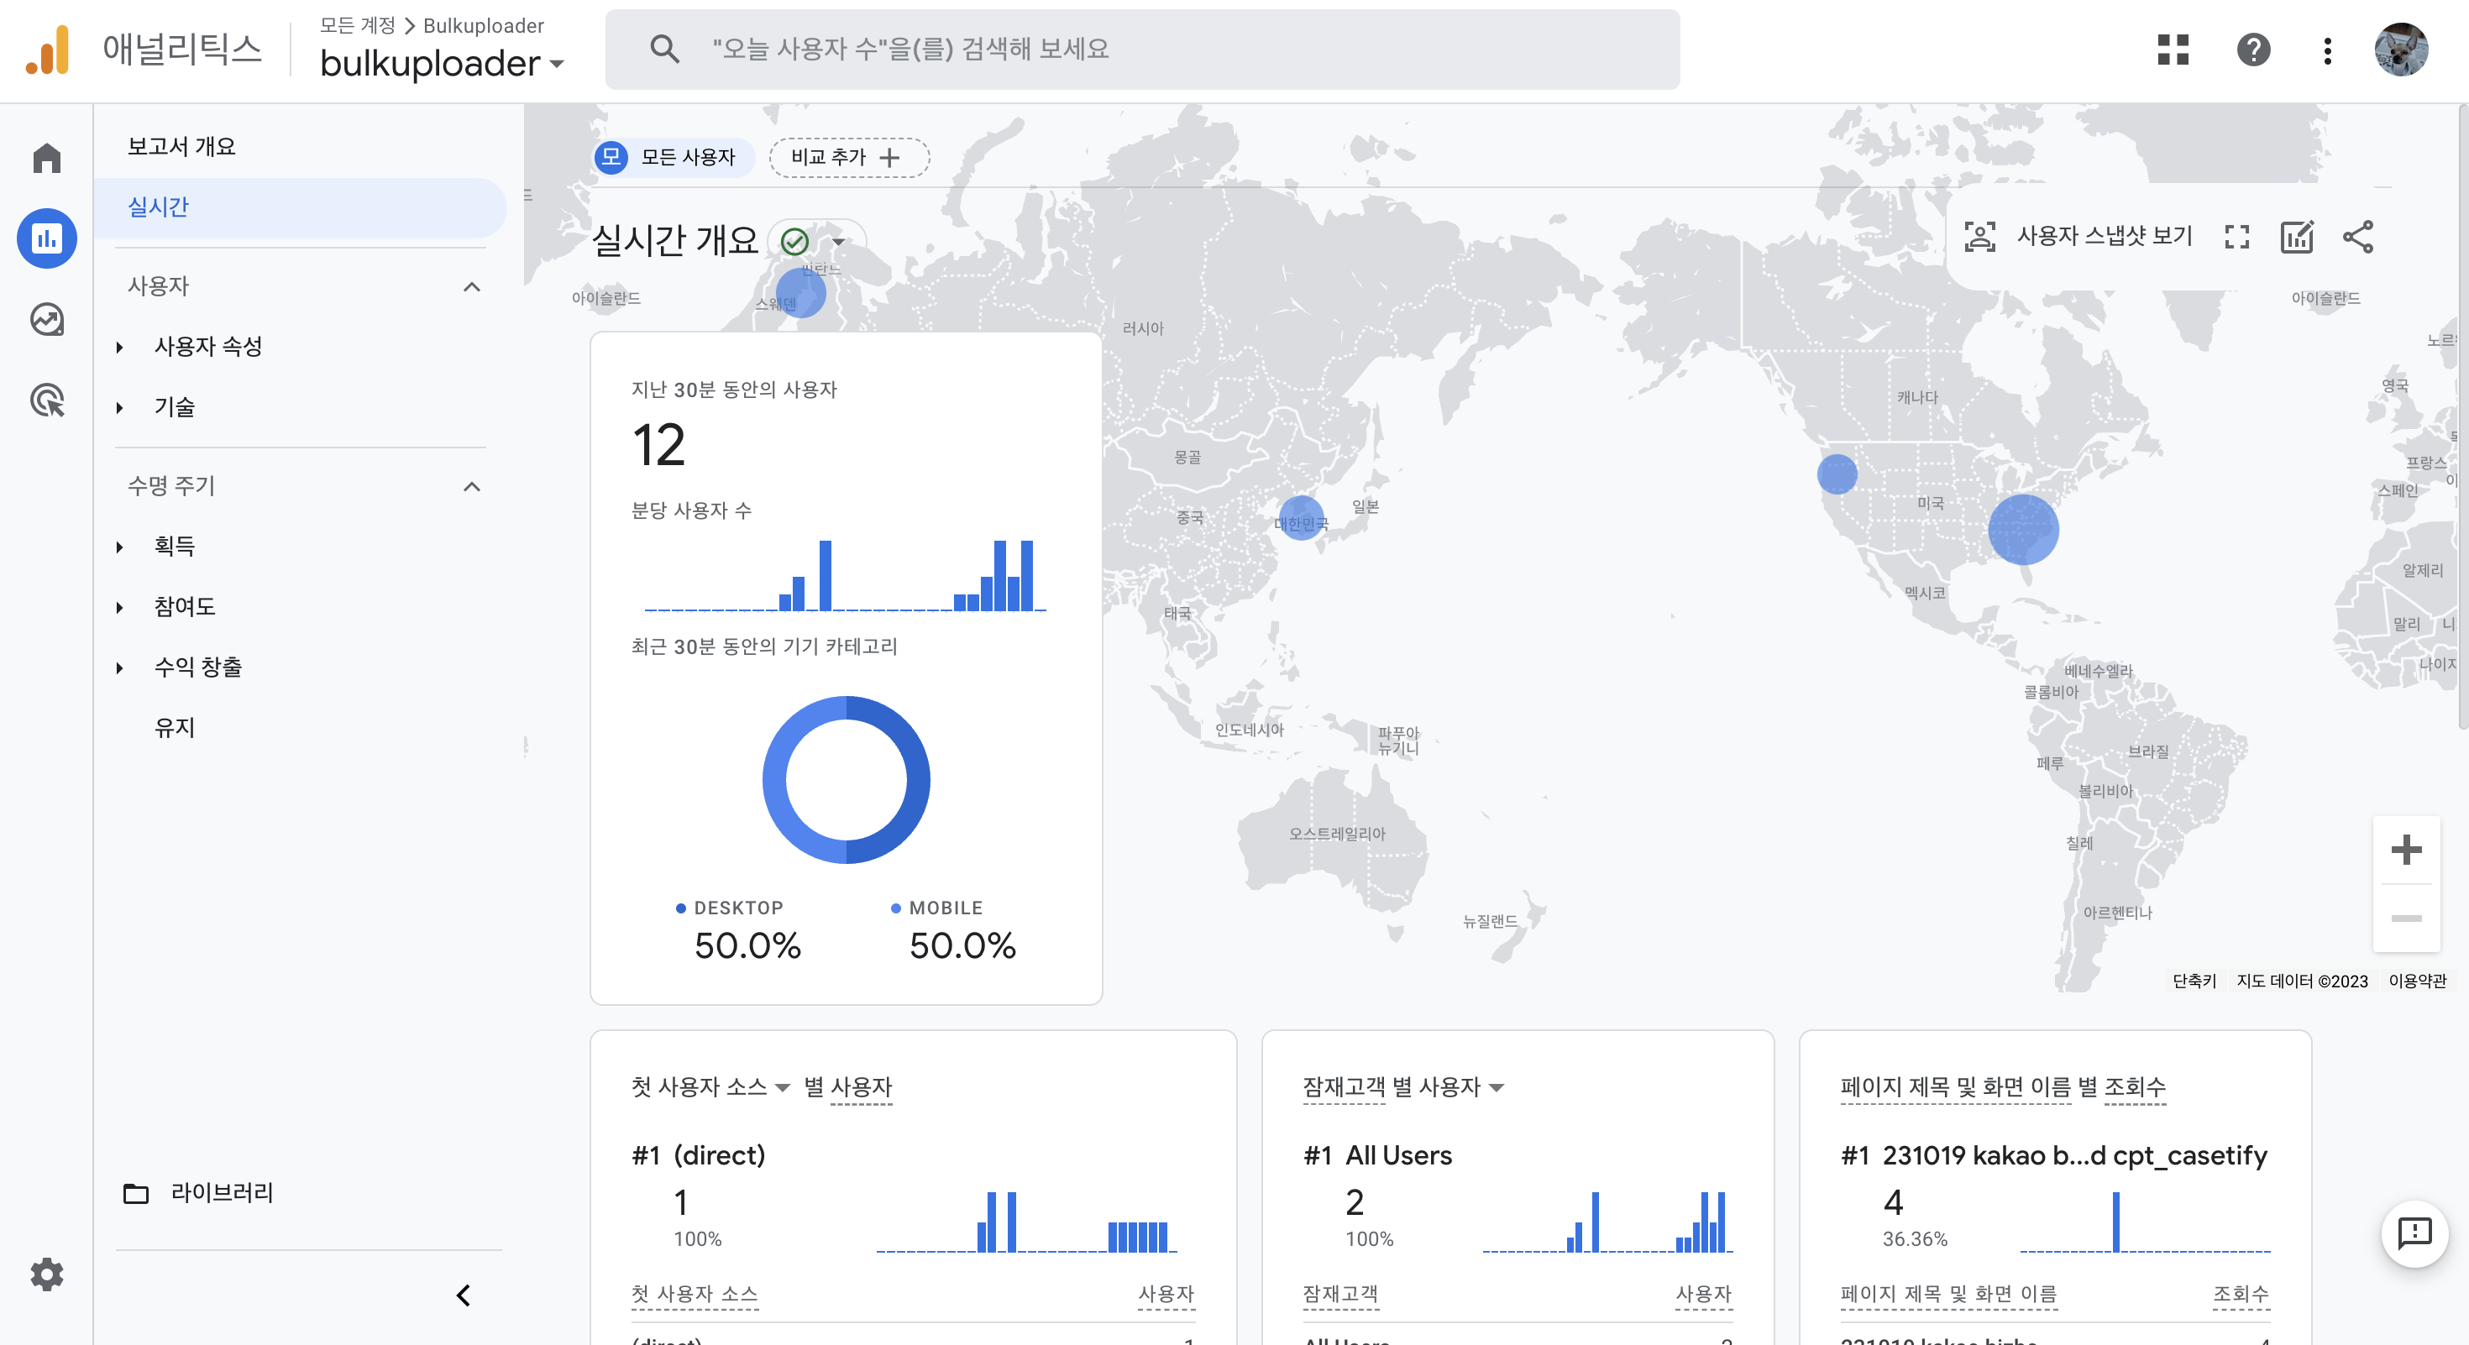This screenshot has width=2469, height=1345.
Task: Open the dropdown beside 실시간 개요 title
Action: (x=840, y=242)
